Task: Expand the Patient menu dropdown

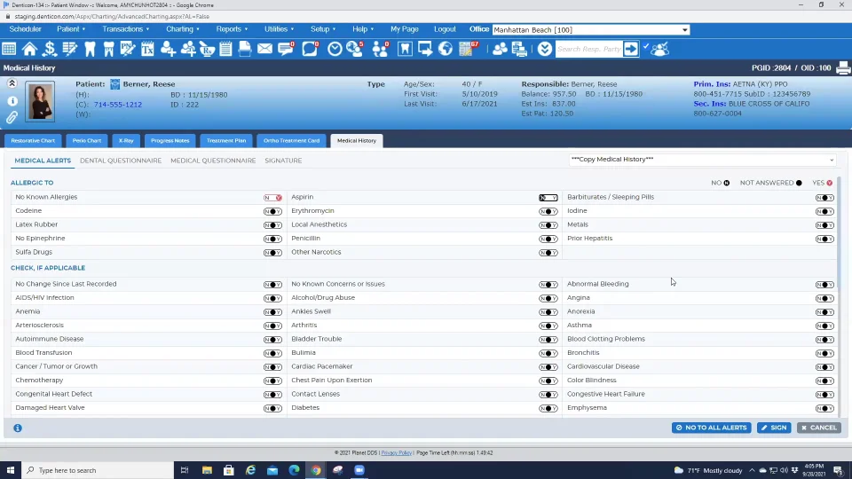Action: pos(71,28)
